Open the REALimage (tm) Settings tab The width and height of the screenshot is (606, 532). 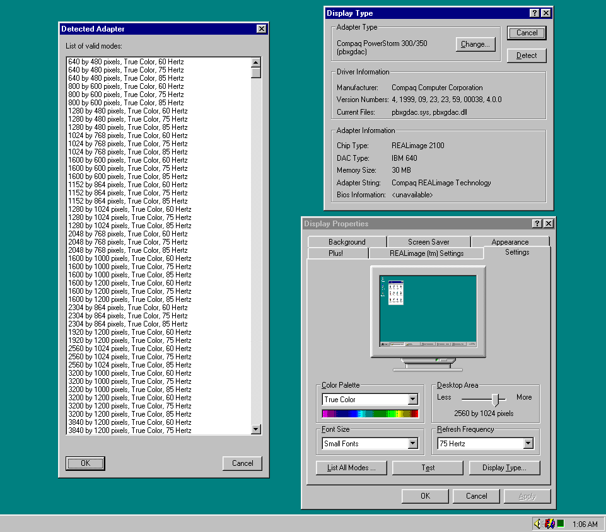[426, 253]
